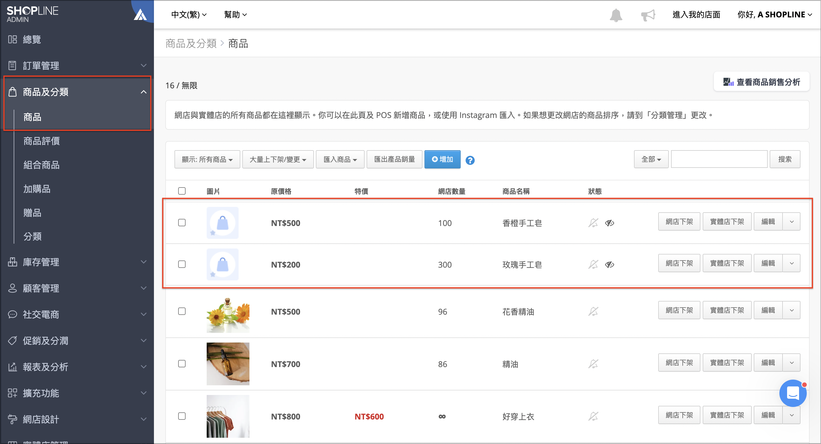Click the 匯出產品銷量 button
821x444 pixels.
(x=394, y=159)
